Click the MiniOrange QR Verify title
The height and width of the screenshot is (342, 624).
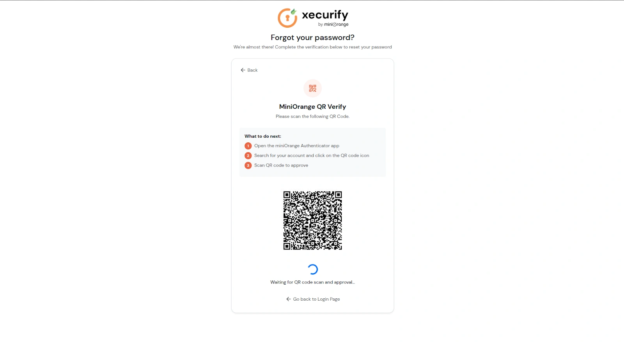tap(312, 106)
